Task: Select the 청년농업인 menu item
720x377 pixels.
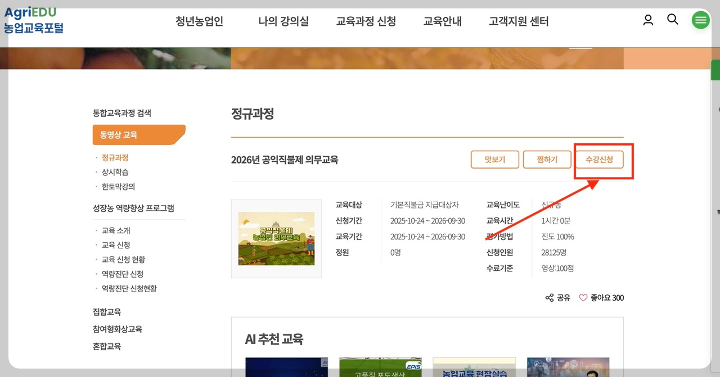Action: pyautogui.click(x=199, y=21)
